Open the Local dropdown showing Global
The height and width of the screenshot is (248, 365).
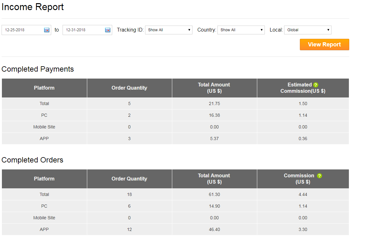click(307, 30)
